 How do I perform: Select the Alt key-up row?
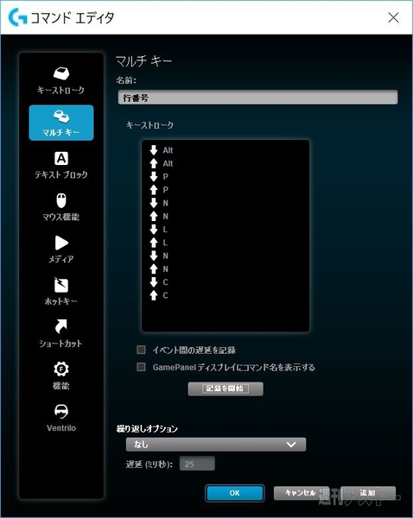point(162,163)
